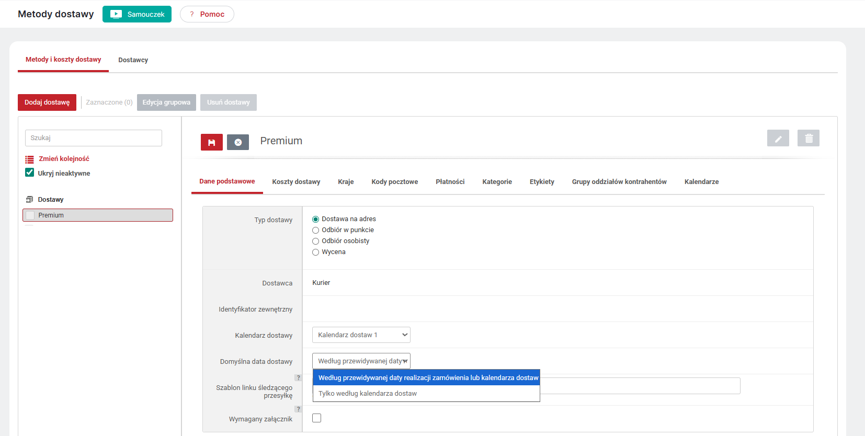
Task: Open the Kategorie tab
Action: pos(497,182)
